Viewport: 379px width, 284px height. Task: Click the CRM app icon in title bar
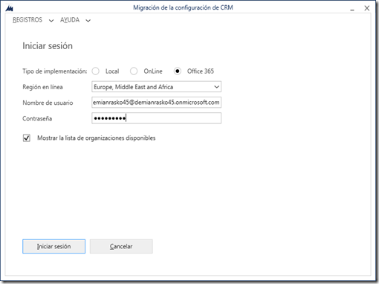[x=9, y=8]
